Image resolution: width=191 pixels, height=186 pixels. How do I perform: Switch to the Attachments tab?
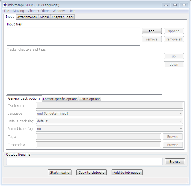point(27,17)
